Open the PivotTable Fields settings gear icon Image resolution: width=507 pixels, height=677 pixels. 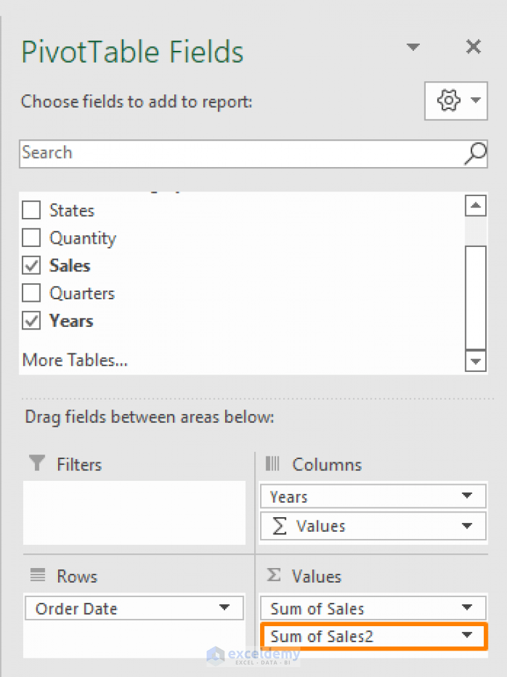pos(448,100)
